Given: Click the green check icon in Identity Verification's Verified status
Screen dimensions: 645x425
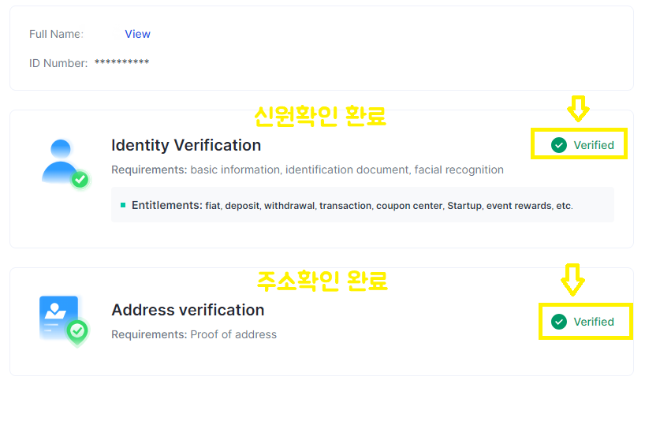Looking at the screenshot, I should tap(558, 145).
